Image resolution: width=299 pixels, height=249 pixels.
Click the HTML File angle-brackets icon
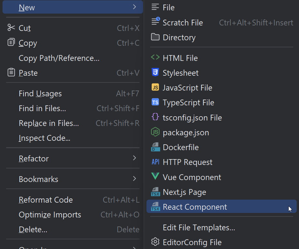155,58
